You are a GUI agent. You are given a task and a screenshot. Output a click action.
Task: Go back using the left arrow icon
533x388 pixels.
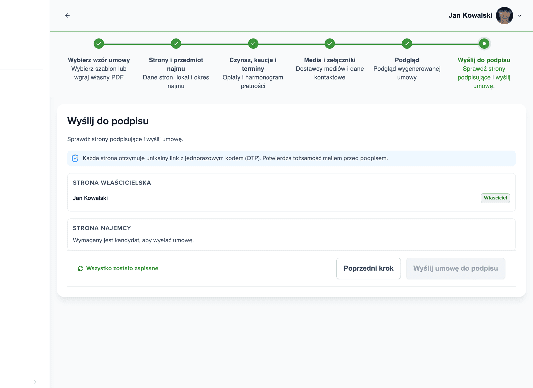coord(67,15)
